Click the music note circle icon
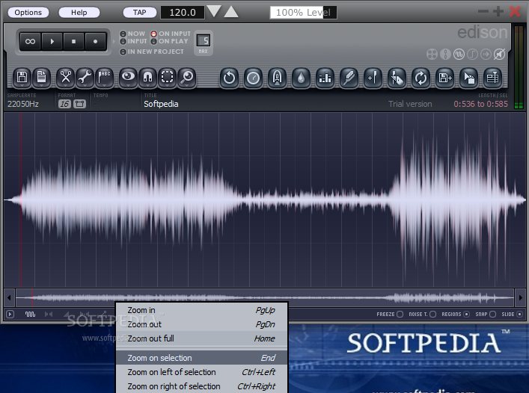529x393 pixels. tap(472, 55)
